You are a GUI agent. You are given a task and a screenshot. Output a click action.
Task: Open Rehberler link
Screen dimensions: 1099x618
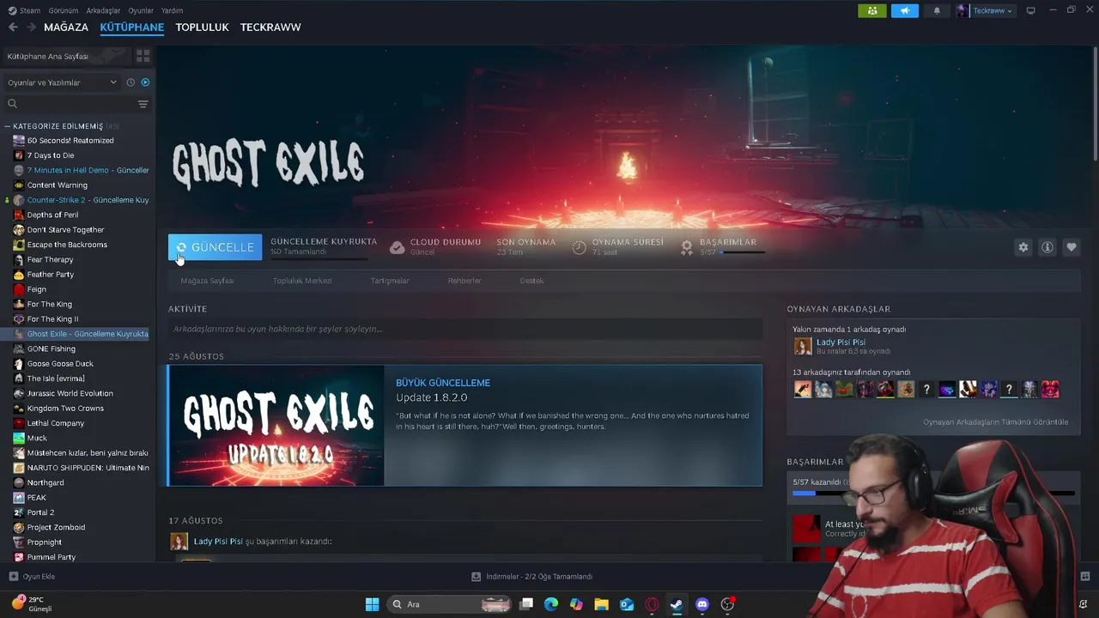[464, 281]
